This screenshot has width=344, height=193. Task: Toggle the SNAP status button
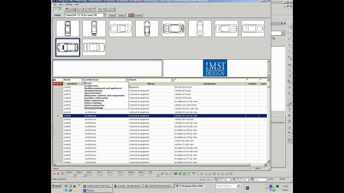[203, 180]
